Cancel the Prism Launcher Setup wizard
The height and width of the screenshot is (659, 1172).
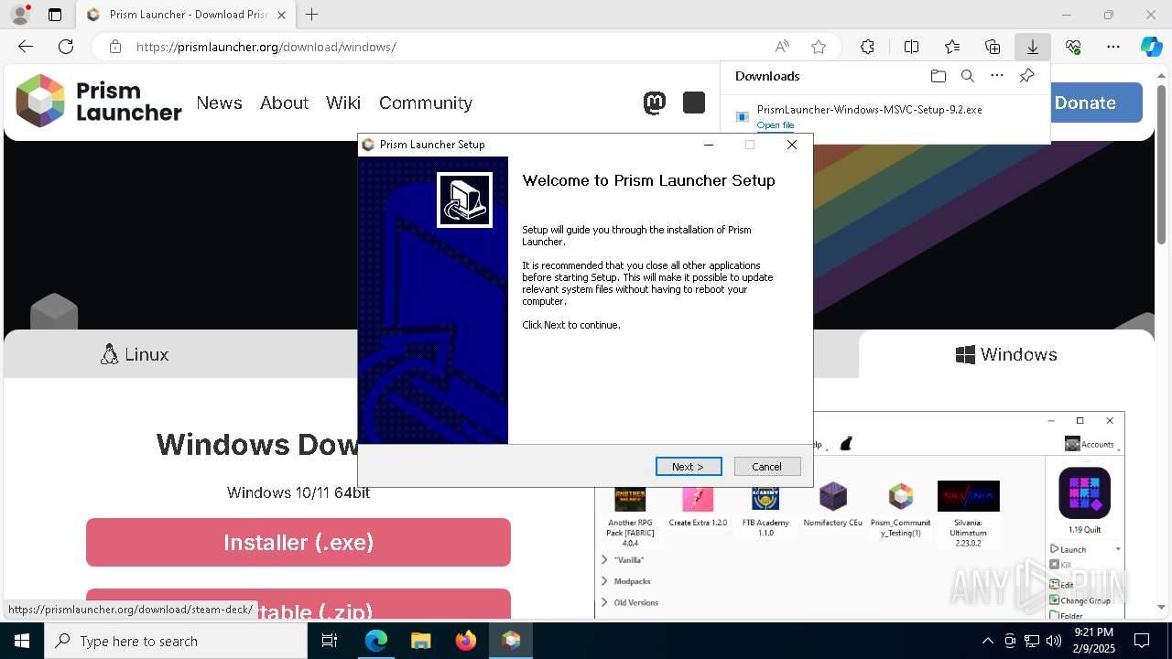pos(767,467)
